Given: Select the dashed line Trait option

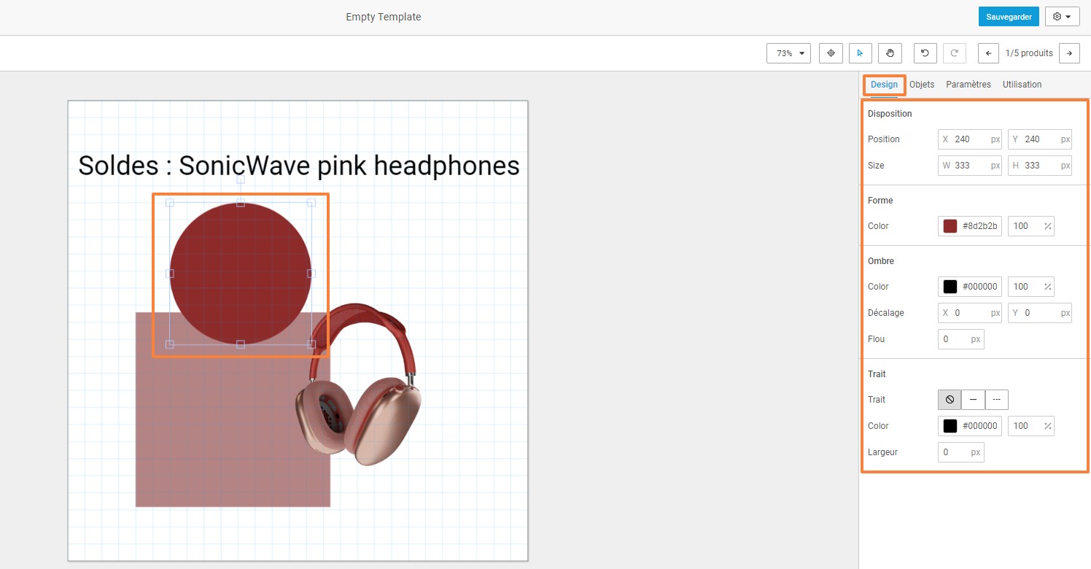Looking at the screenshot, I should coord(997,400).
